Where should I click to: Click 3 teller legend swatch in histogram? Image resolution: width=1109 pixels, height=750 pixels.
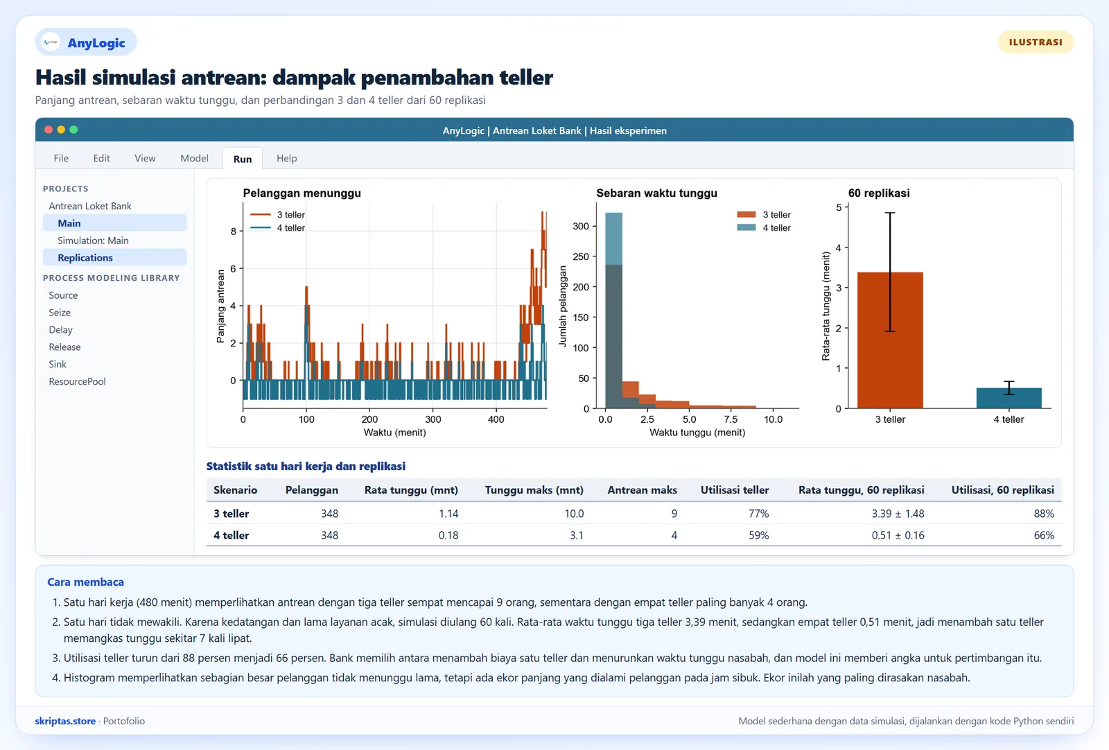pos(746,215)
